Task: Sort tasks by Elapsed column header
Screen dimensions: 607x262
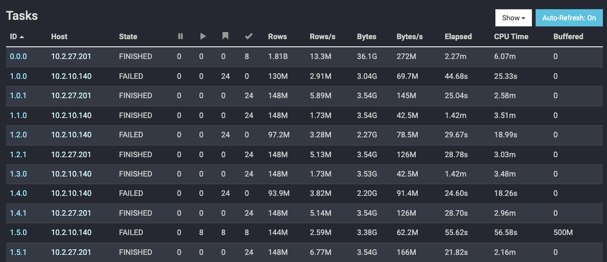Action: 459,37
